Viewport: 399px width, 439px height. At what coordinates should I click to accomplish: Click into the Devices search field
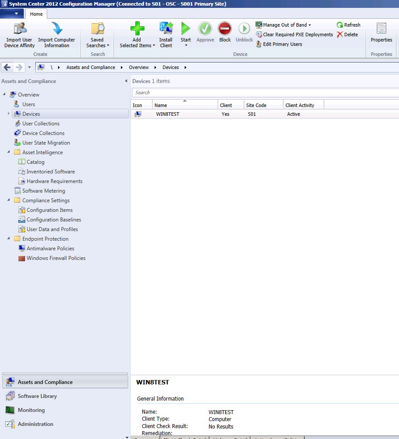coord(262,93)
